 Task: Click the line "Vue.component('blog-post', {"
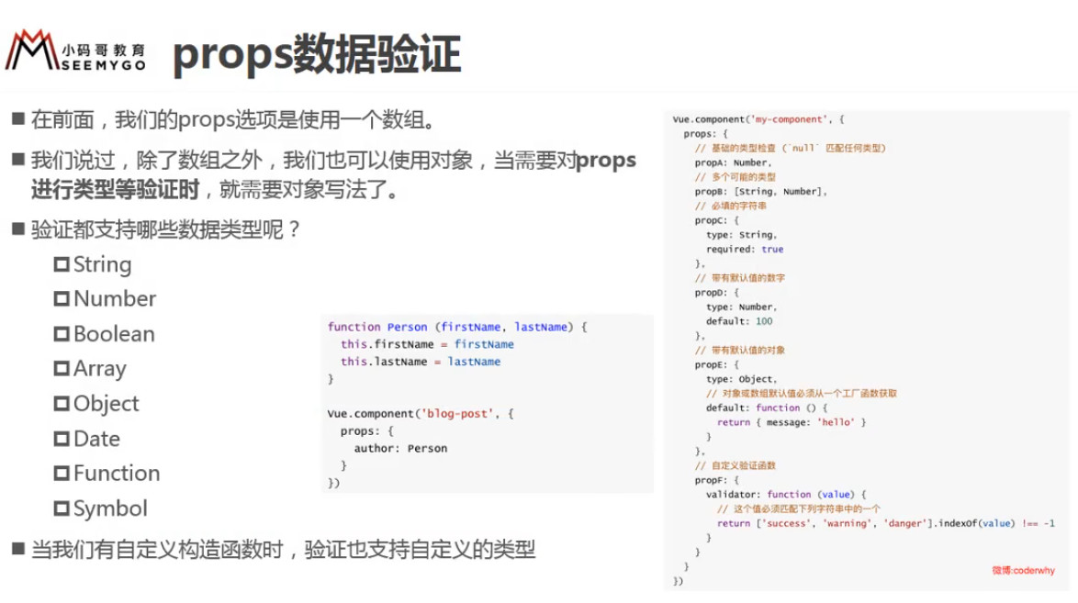pyautogui.click(x=420, y=413)
